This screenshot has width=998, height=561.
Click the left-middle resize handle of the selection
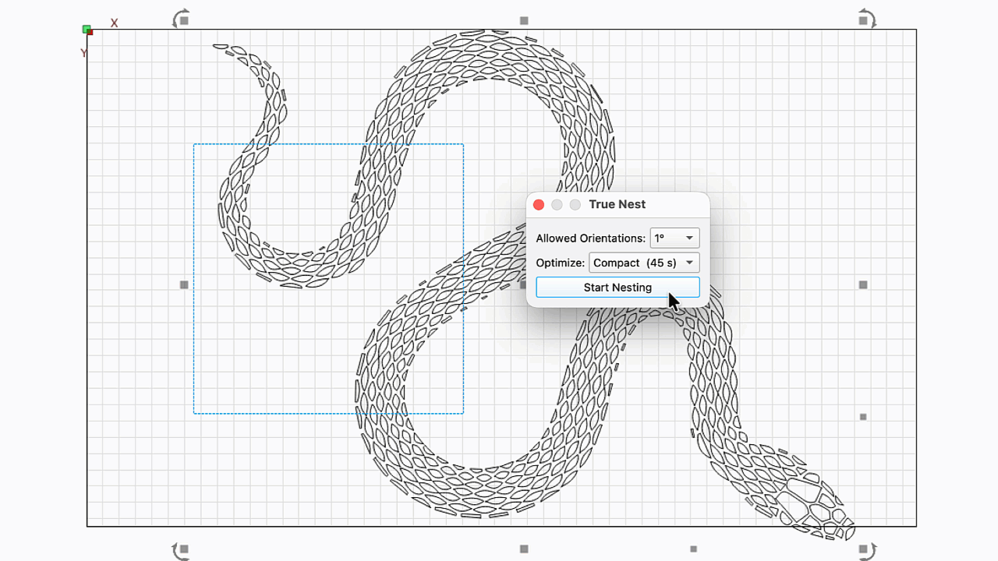tap(184, 285)
